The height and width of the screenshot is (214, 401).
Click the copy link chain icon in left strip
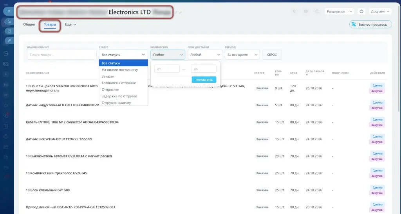pyautogui.click(x=9, y=41)
